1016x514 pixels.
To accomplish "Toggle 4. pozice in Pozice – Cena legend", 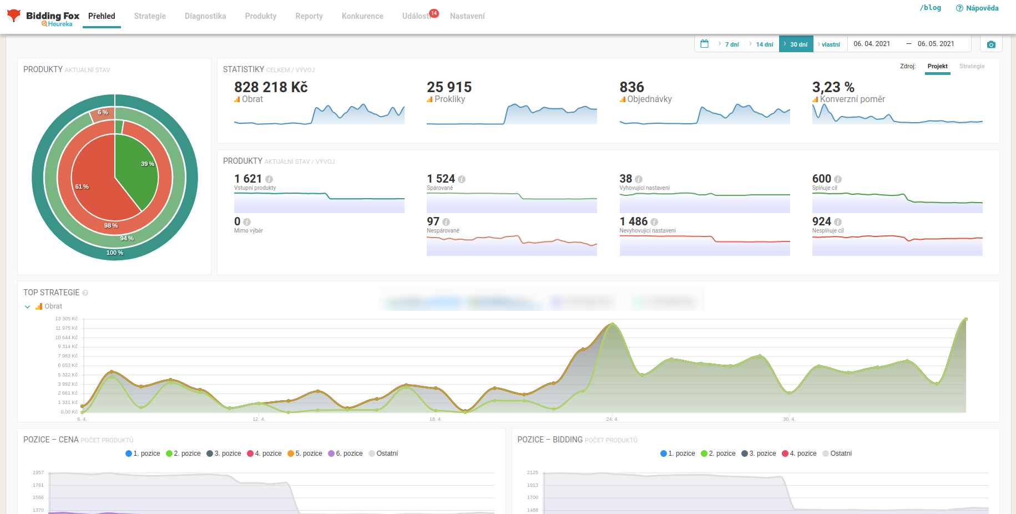I will click(265, 453).
